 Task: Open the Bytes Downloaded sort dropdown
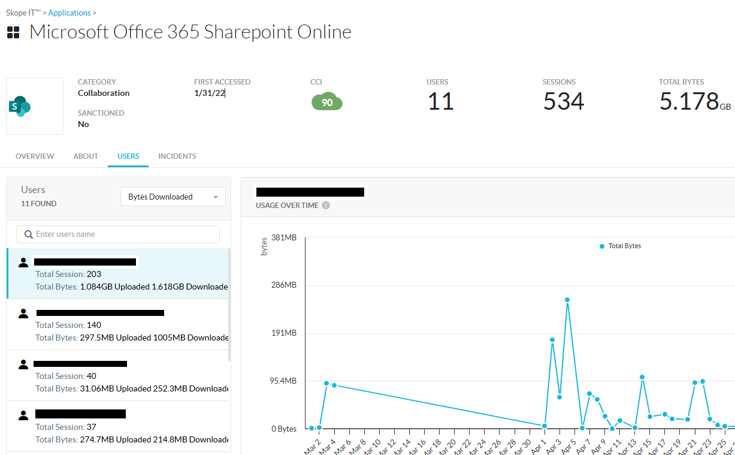(173, 197)
